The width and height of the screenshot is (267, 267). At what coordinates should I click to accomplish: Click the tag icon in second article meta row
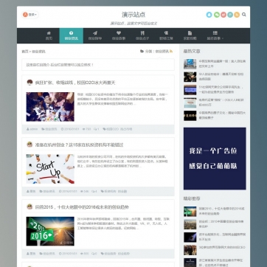coord(103,191)
